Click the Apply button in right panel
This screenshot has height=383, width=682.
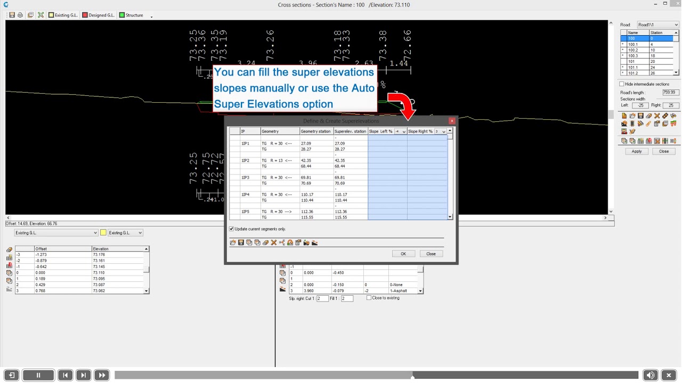pyautogui.click(x=637, y=151)
